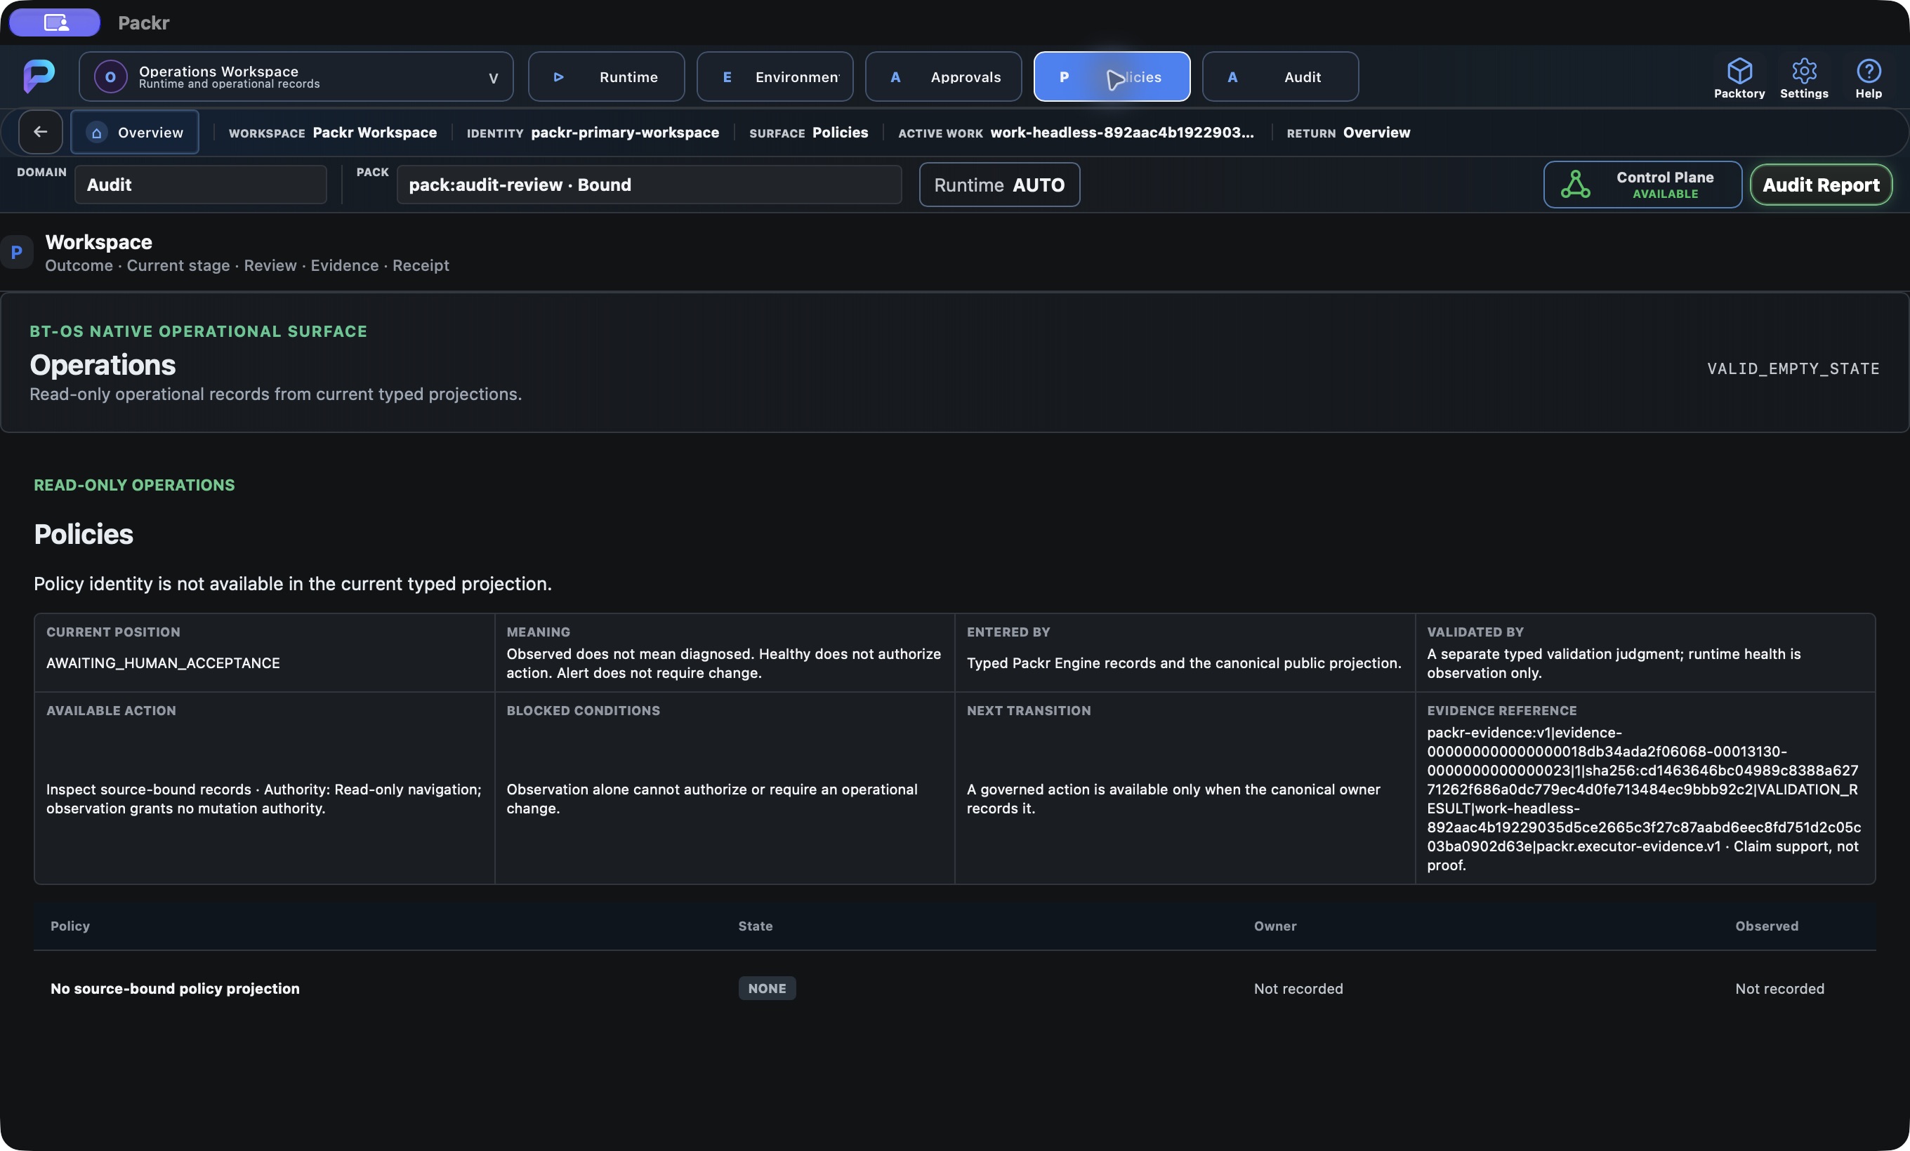The width and height of the screenshot is (1910, 1151).
Task: Click the Operations heading
Action: 103,365
